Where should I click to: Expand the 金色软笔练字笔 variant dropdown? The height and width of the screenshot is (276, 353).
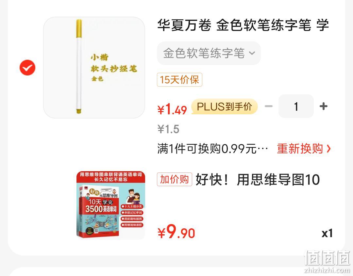pyautogui.click(x=209, y=53)
